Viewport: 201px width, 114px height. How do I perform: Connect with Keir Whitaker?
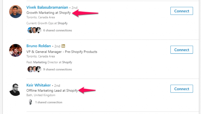(182, 89)
